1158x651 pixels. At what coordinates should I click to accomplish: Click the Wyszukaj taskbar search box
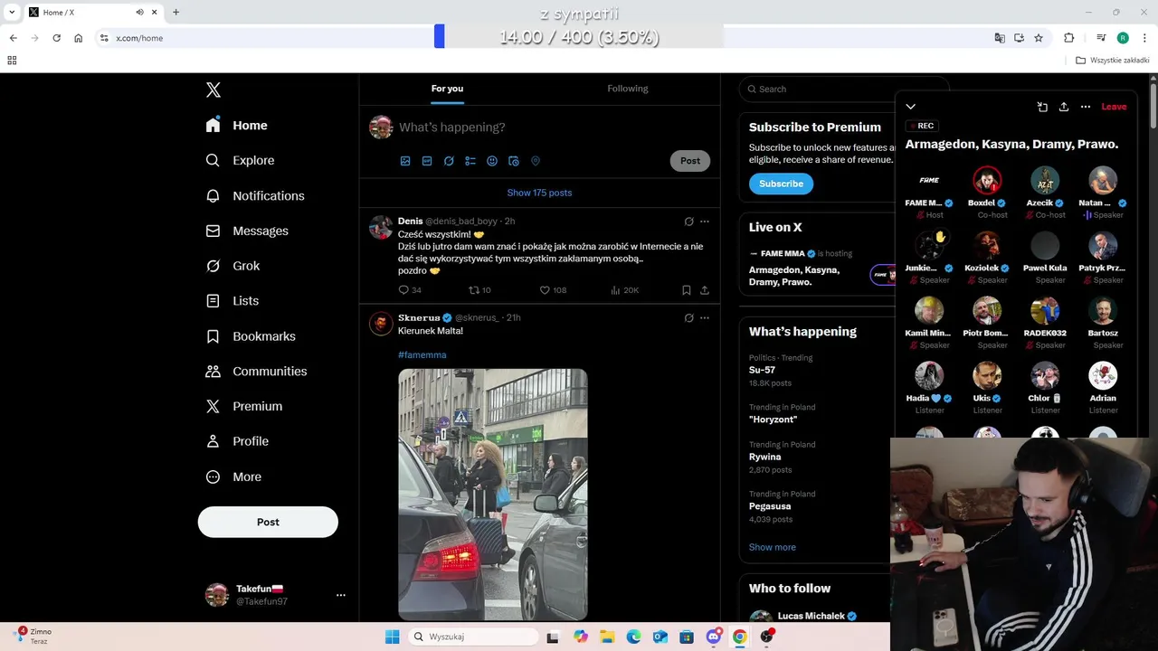(x=473, y=637)
